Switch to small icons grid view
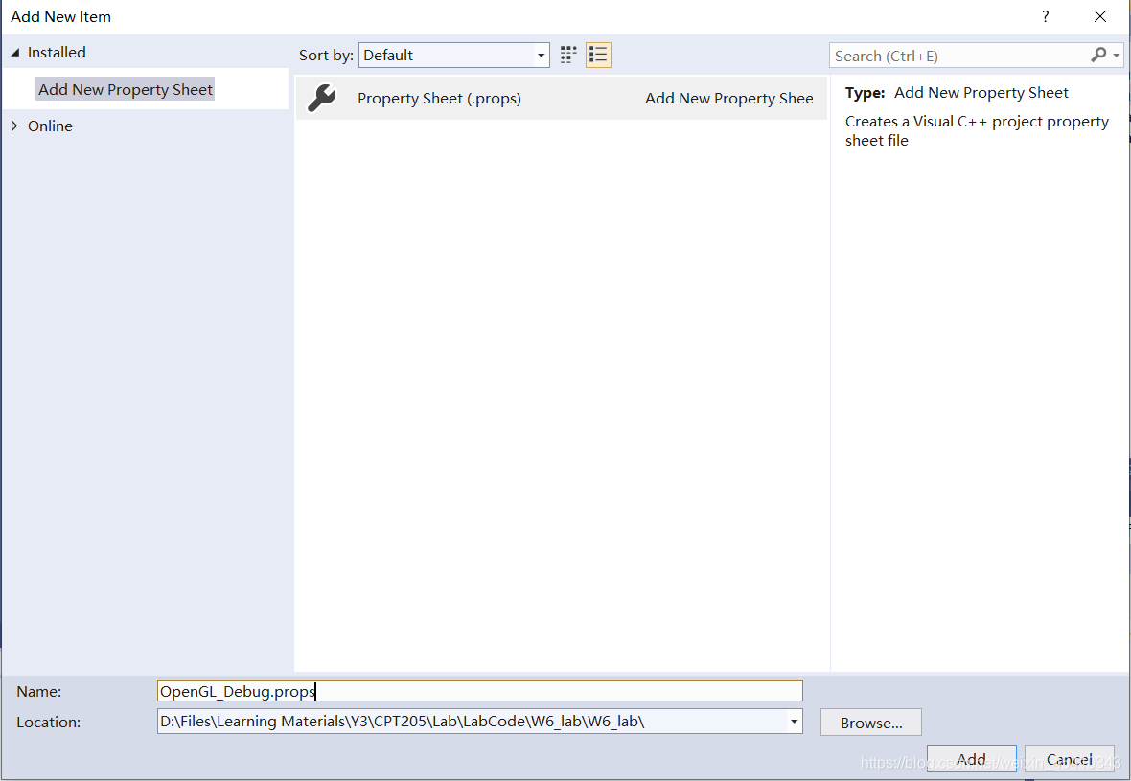Viewport: 1131px width, 781px height. (x=568, y=55)
